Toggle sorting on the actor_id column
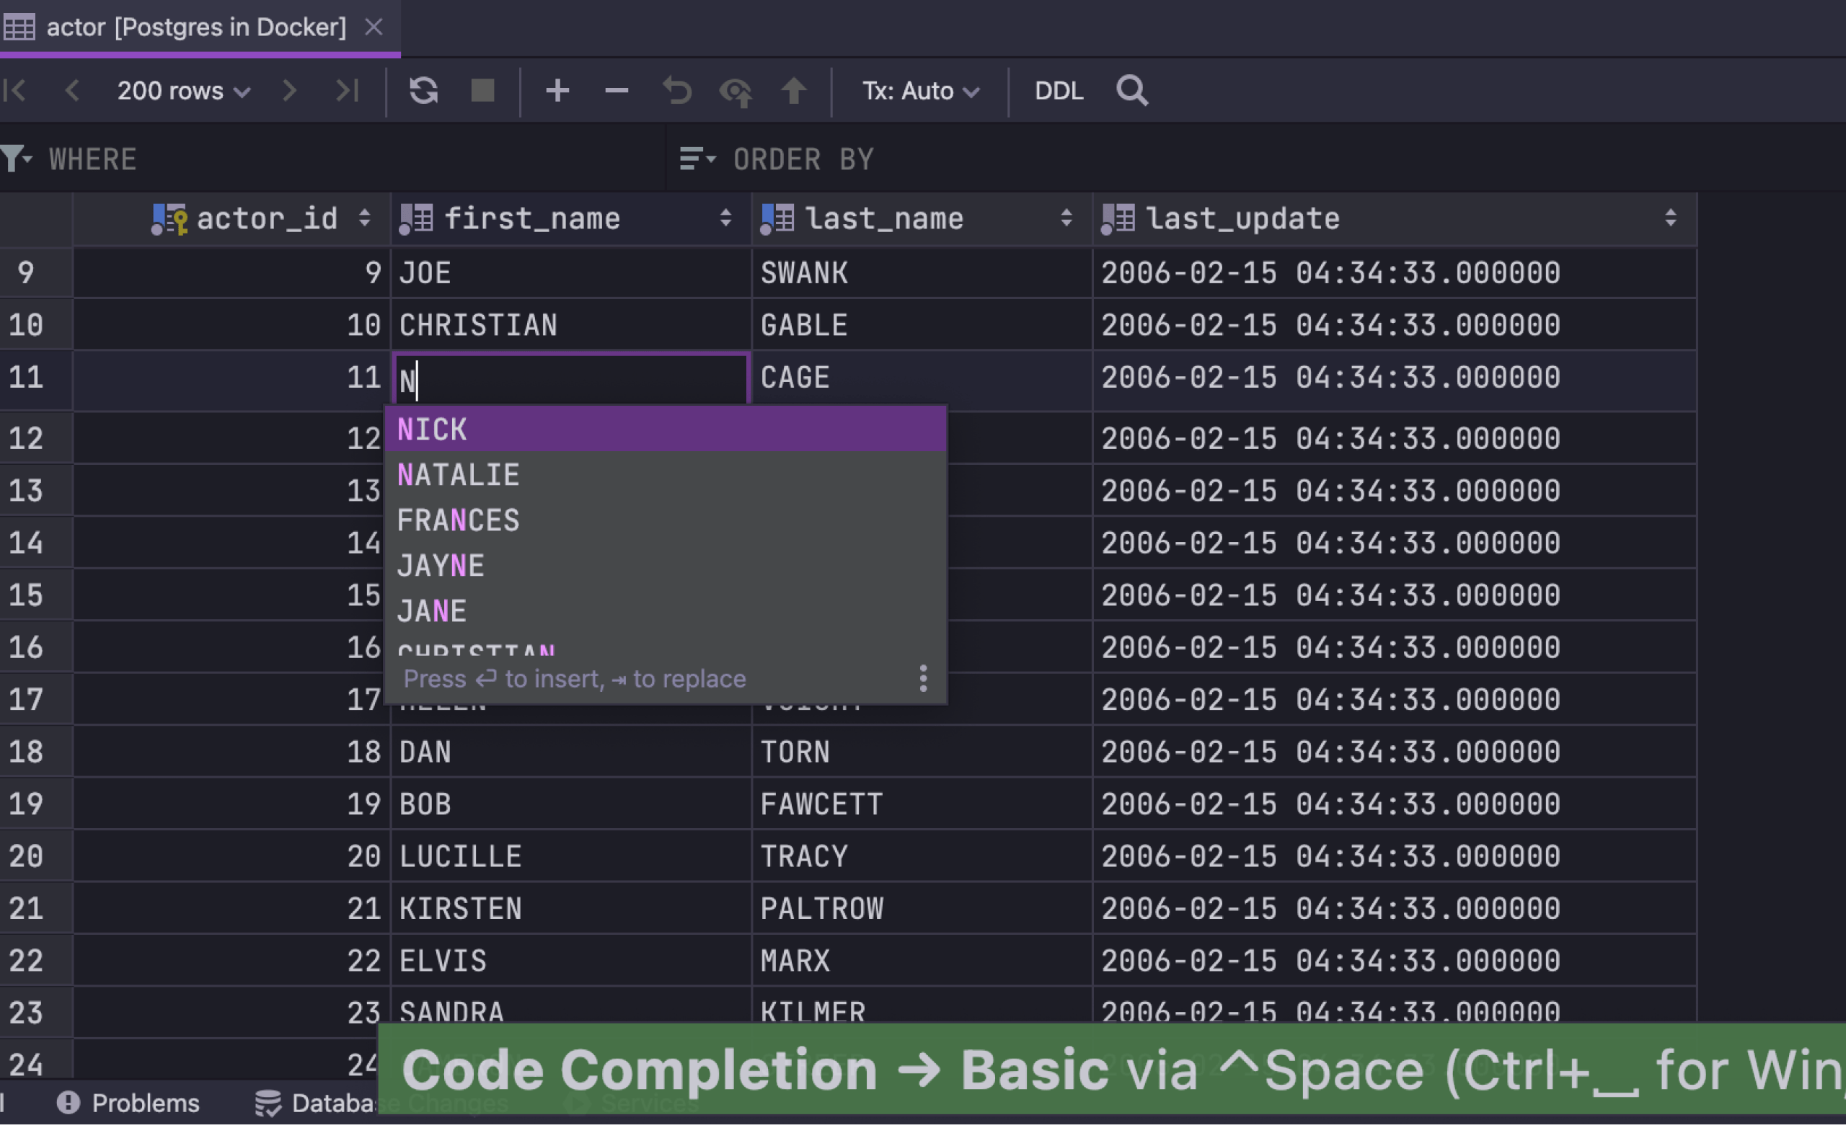The image size is (1846, 1133). [364, 218]
